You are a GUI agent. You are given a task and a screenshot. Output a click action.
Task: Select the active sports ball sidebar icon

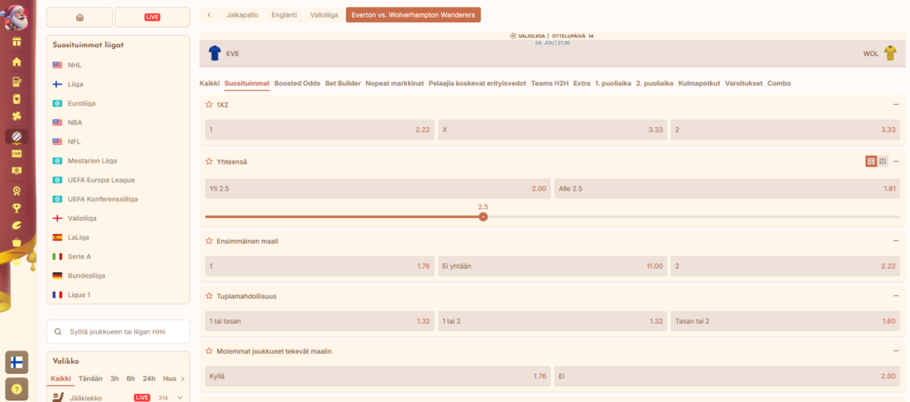pos(17,136)
